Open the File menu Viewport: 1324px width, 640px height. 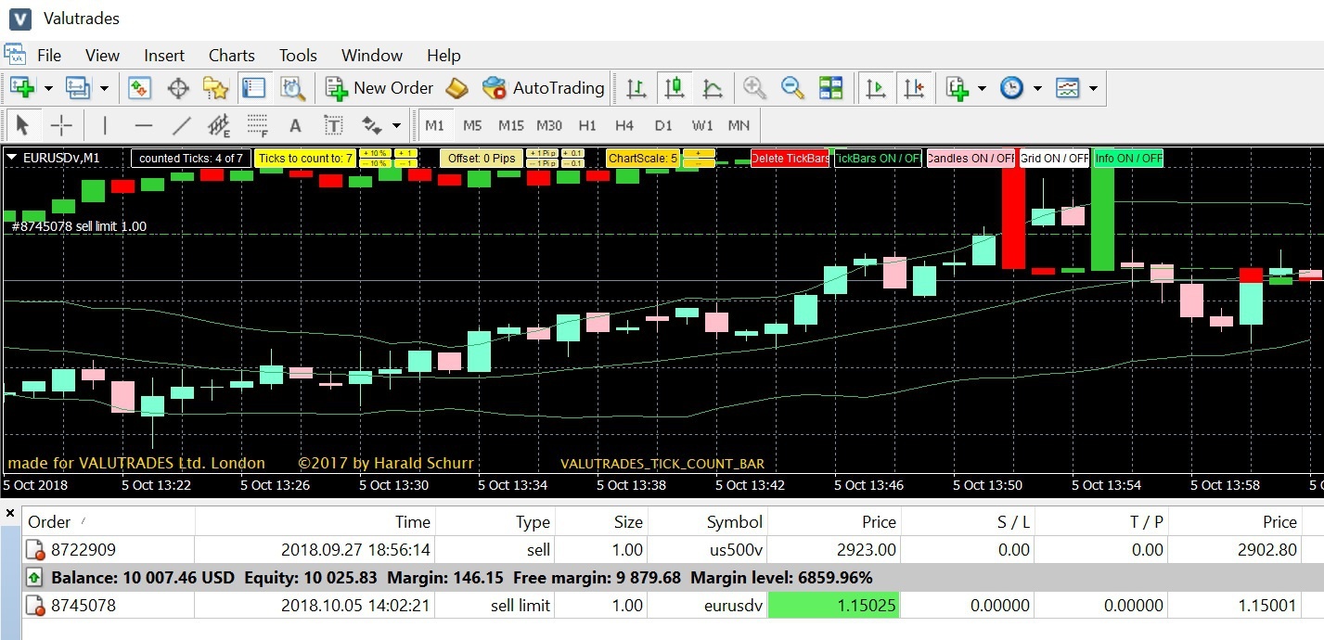click(x=49, y=56)
